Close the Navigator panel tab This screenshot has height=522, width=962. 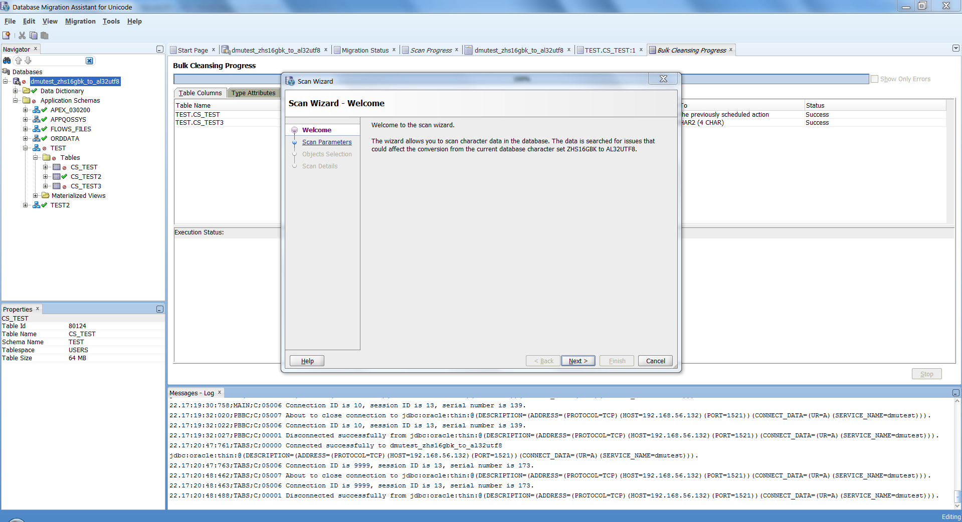point(36,49)
